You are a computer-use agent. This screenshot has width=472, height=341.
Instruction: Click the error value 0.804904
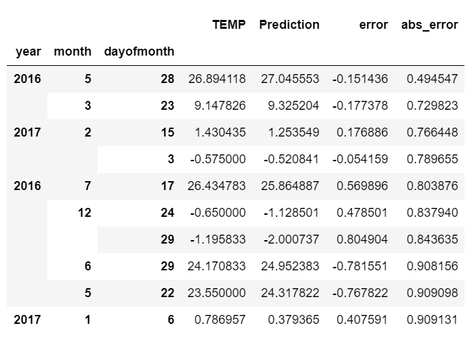click(366, 239)
